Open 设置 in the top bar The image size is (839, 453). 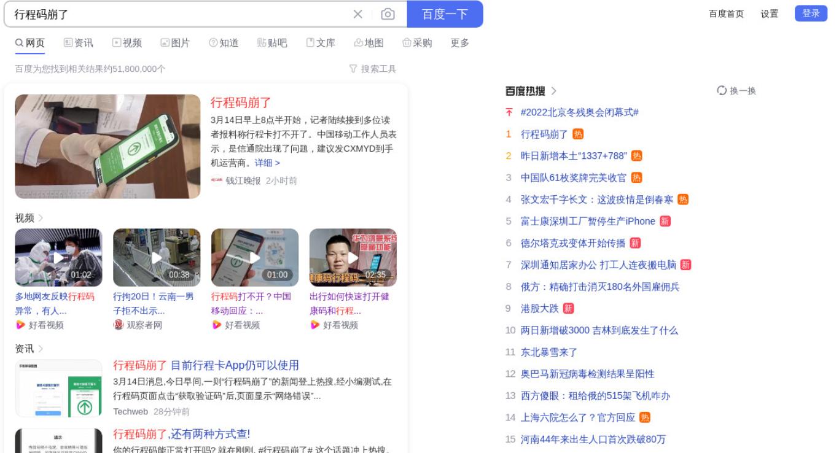click(770, 14)
